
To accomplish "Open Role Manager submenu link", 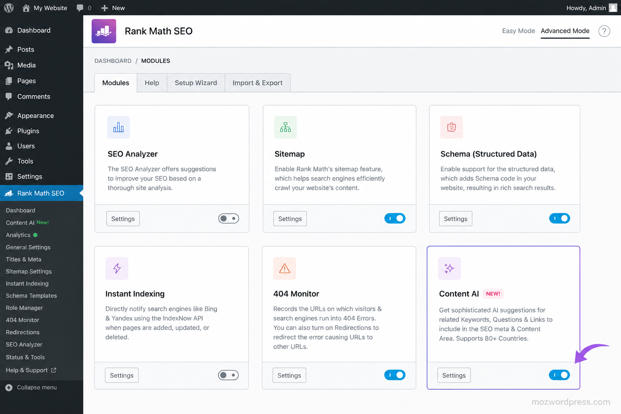I will tap(24, 308).
